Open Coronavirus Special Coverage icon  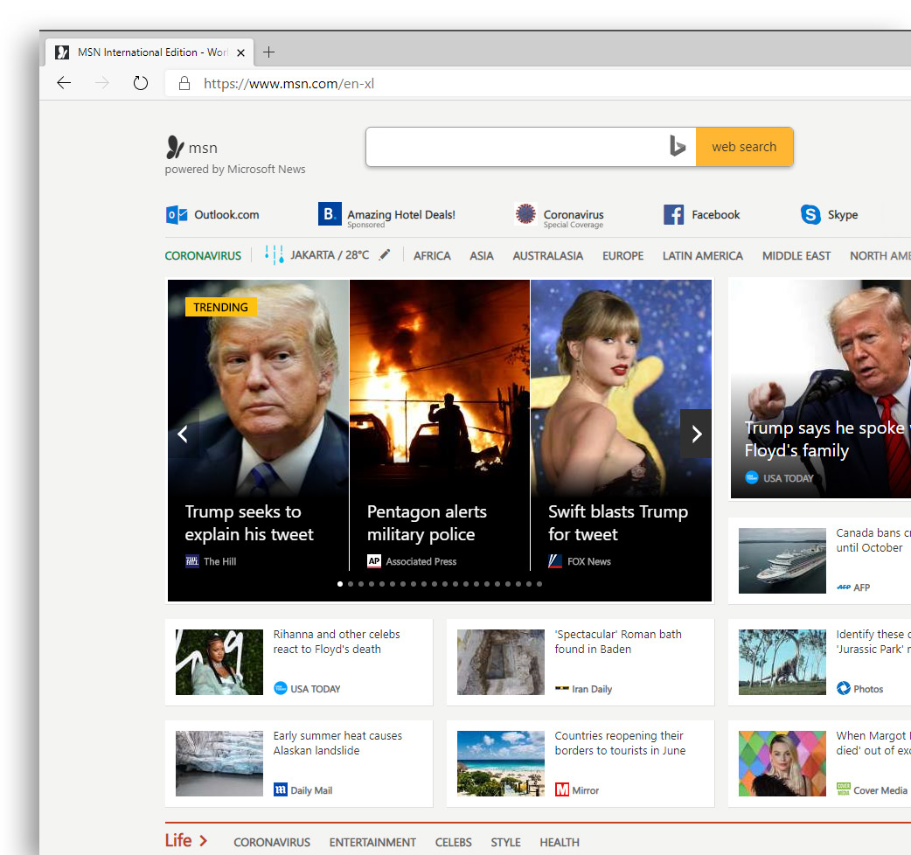525,213
